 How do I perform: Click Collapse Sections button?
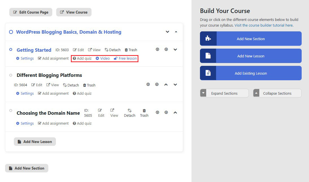pyautogui.click(x=277, y=93)
